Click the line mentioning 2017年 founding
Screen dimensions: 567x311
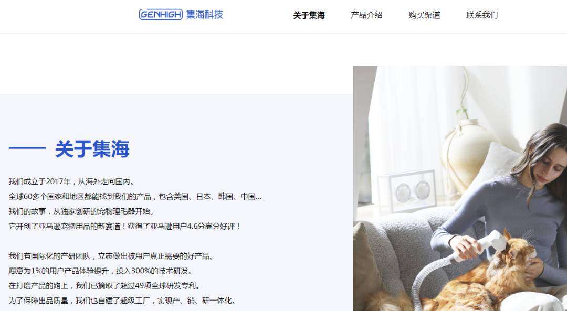[71, 181]
